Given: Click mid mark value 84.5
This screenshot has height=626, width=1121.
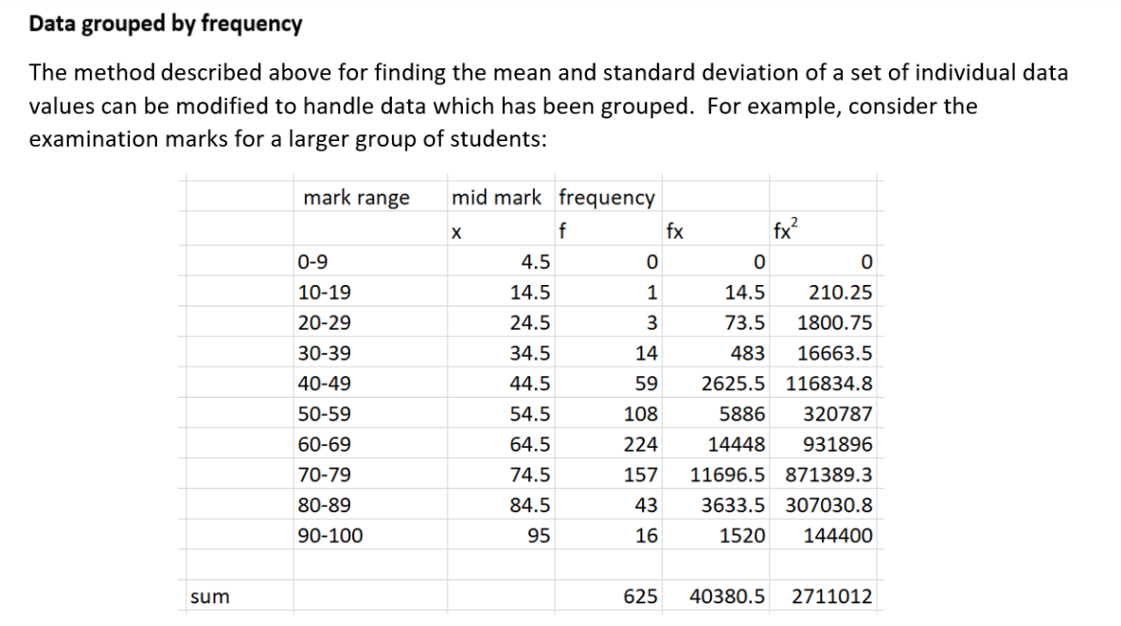Looking at the screenshot, I should click(530, 505).
